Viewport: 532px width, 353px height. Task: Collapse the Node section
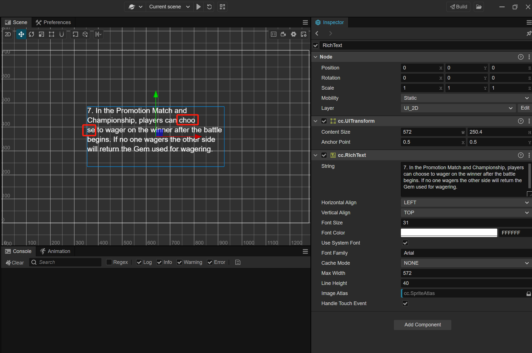[315, 57]
